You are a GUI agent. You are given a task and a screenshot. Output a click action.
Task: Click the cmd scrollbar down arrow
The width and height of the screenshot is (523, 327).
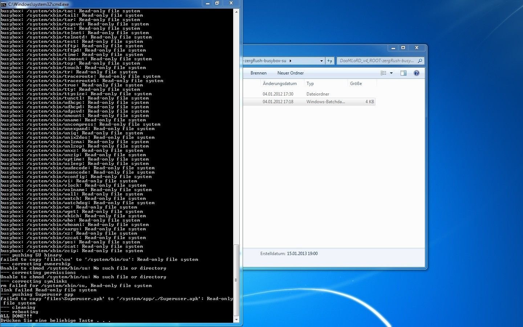[236, 320]
